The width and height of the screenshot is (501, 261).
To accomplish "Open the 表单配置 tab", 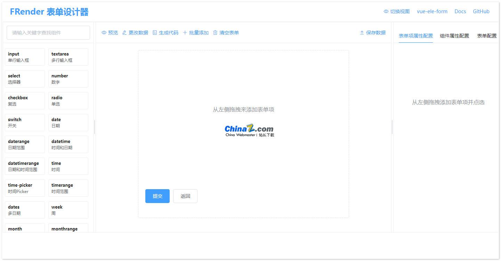I will [x=487, y=35].
